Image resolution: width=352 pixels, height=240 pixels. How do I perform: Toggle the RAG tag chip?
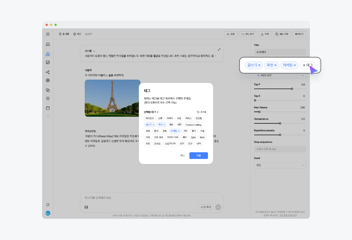point(202,137)
